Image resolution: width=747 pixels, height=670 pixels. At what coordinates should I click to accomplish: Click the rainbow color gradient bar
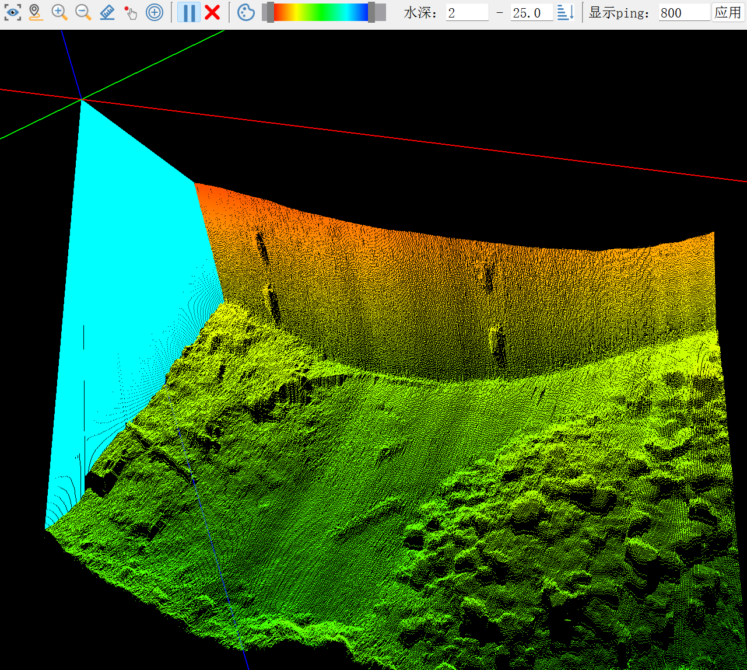click(321, 12)
